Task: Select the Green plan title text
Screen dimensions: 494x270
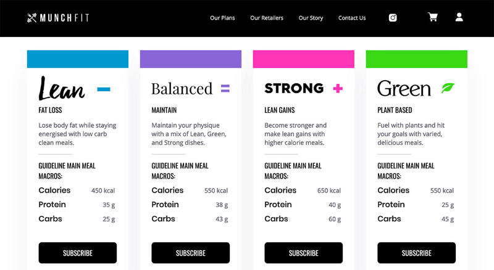Action: (404, 88)
